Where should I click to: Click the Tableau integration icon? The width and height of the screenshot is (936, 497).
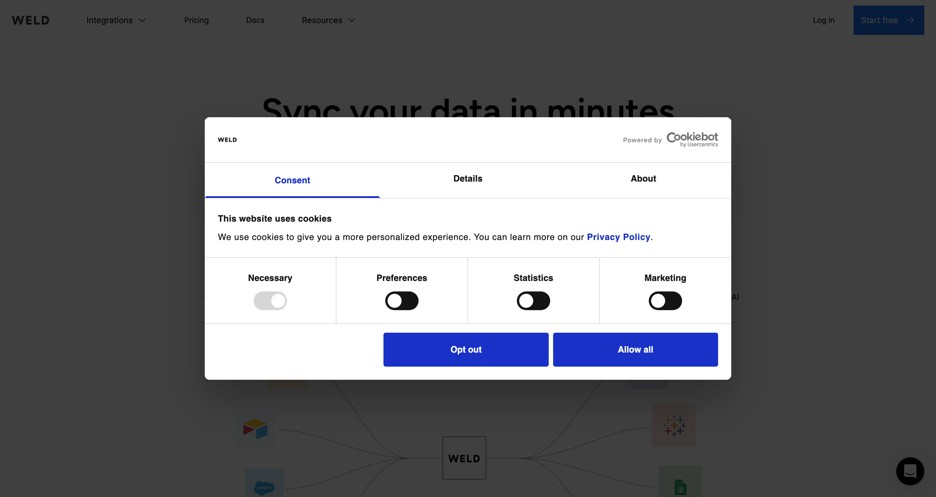[x=674, y=425]
